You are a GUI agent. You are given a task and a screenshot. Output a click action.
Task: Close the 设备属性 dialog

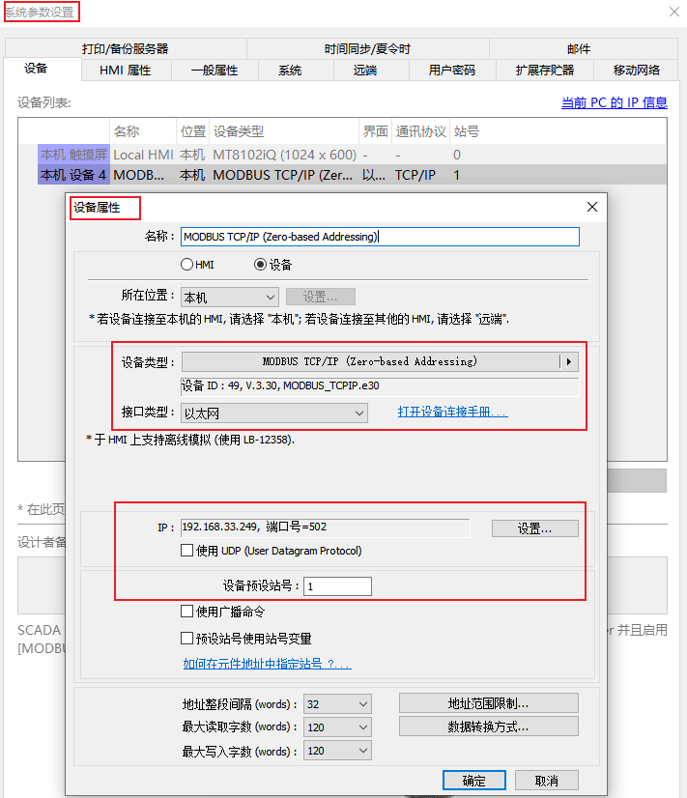(592, 207)
